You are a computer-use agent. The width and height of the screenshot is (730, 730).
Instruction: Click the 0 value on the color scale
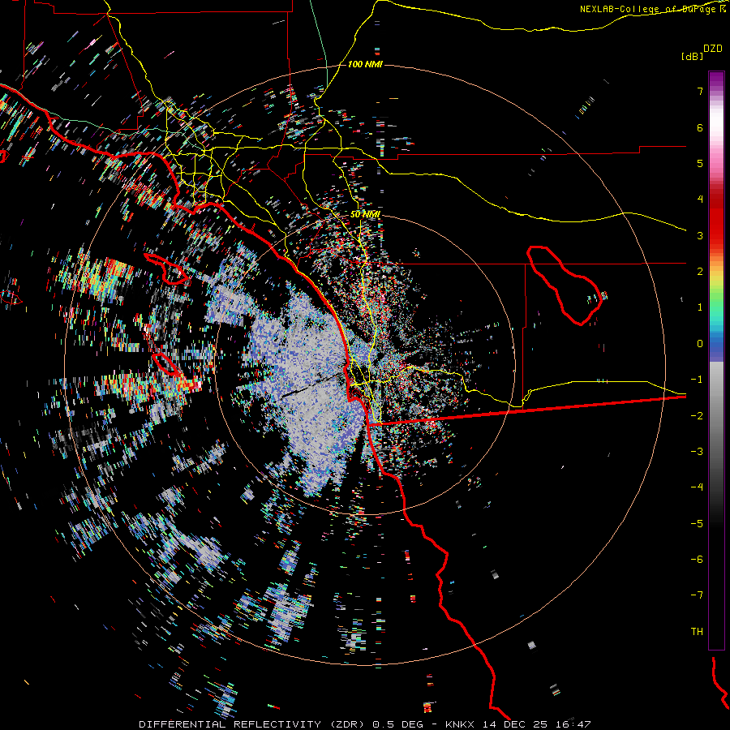pyautogui.click(x=700, y=344)
